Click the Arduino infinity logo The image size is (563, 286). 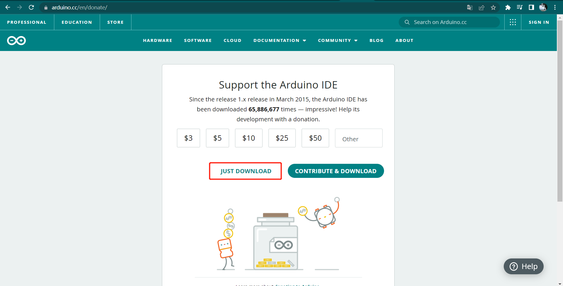click(16, 40)
